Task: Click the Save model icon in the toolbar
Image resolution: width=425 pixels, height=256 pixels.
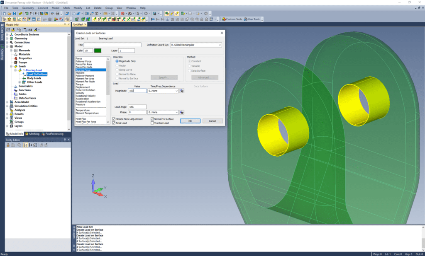Action: tap(15, 13)
